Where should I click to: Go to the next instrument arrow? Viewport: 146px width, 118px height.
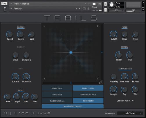(89, 4)
